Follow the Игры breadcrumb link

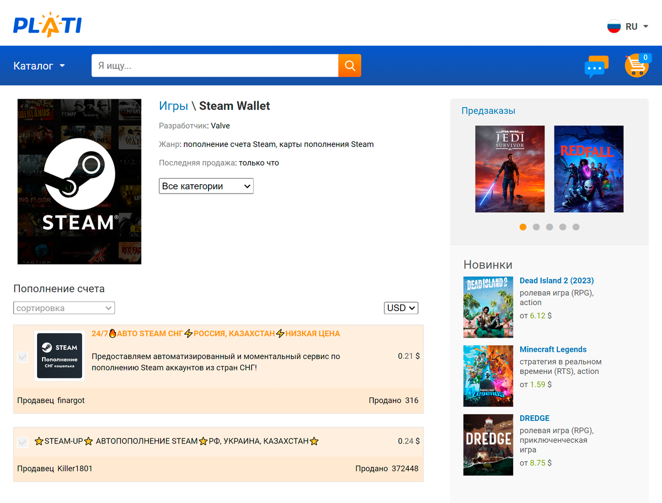coord(174,106)
